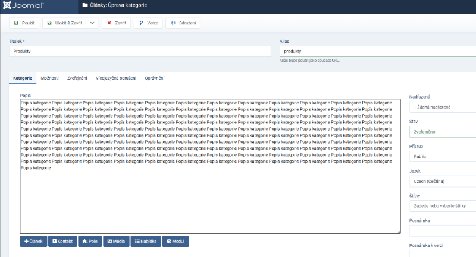Insert menu link with Nabídka button
Image resolution: width=476 pixels, height=257 pixels.
pyautogui.click(x=146, y=242)
